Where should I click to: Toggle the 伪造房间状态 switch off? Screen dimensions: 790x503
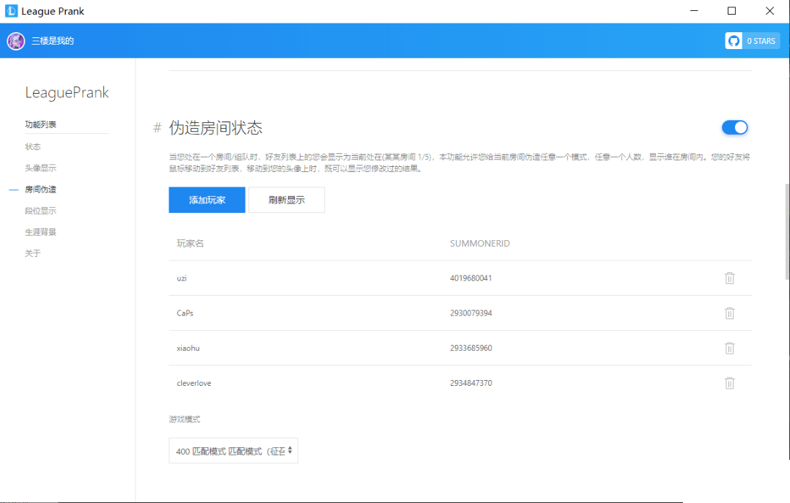pyautogui.click(x=734, y=127)
